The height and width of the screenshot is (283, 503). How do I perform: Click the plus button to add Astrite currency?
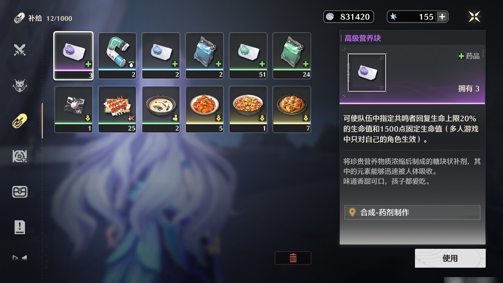coord(442,17)
